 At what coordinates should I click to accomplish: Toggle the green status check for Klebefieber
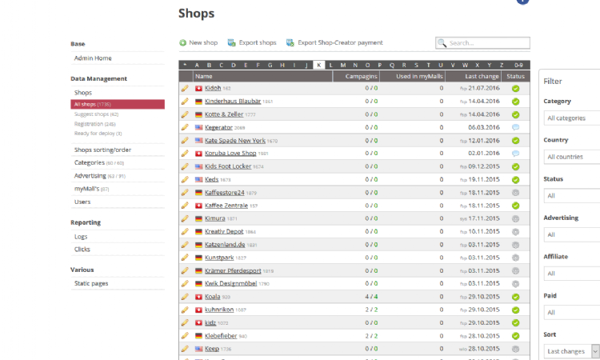pyautogui.click(x=515, y=336)
